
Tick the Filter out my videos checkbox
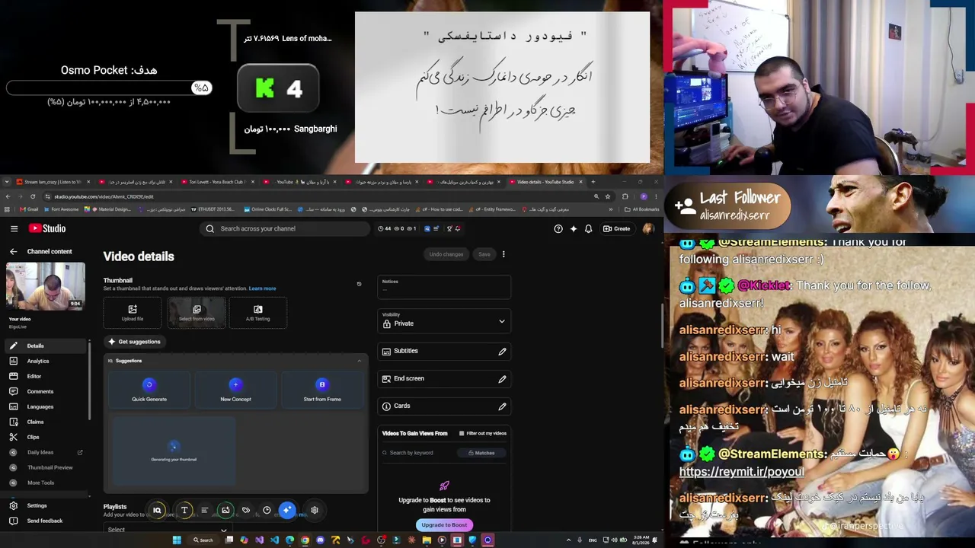tap(462, 433)
